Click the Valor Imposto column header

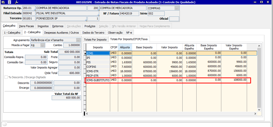pos(170,47)
